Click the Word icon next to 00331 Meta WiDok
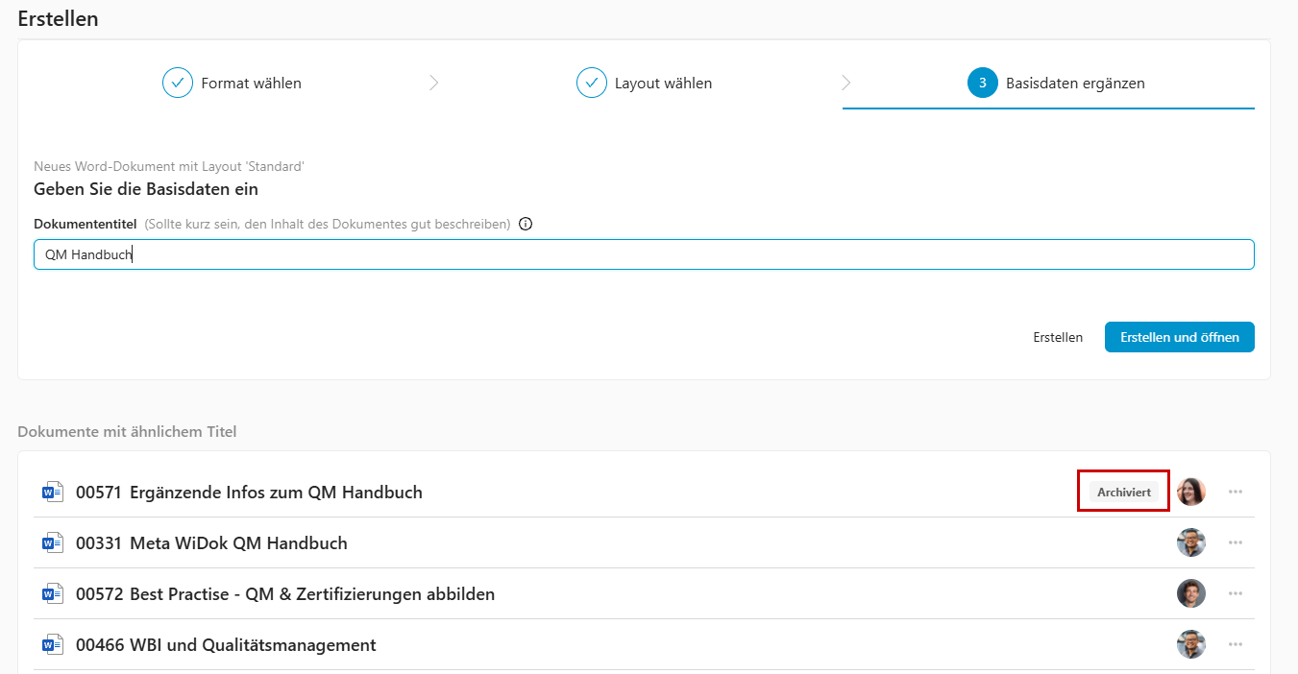Screen dimensions: 1298x674 pos(52,542)
